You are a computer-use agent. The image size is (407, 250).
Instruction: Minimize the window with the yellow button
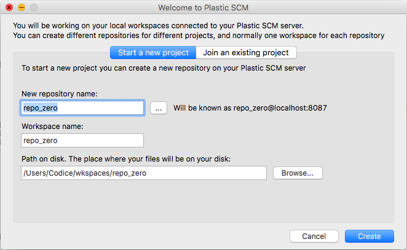[x=22, y=7]
